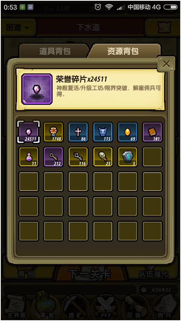Screen dimensions: 181x321
Task: Click the large honor shard preview thumbnail
Action: (37, 89)
